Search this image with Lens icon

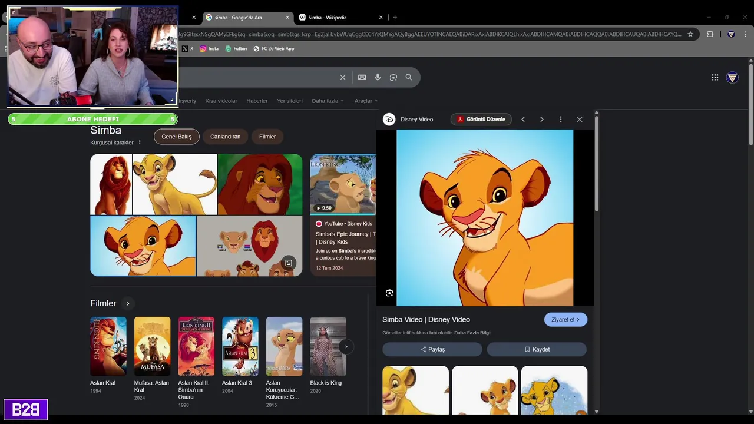tap(389, 293)
